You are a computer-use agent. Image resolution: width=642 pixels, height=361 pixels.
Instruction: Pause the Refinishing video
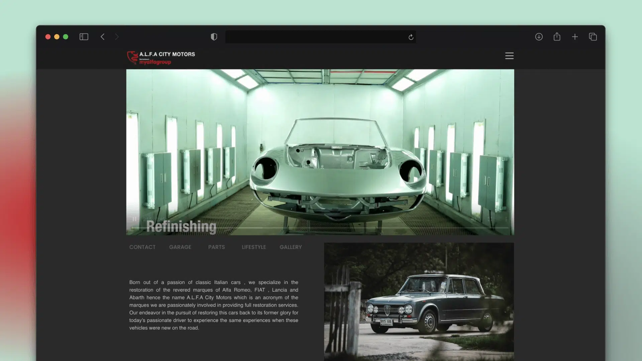(135, 219)
